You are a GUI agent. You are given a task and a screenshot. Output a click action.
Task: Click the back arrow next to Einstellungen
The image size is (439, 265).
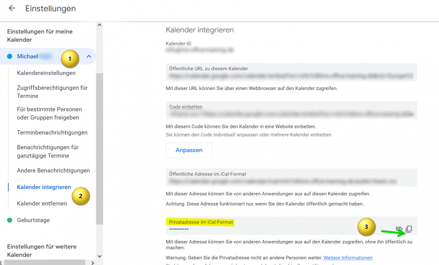tap(12, 8)
